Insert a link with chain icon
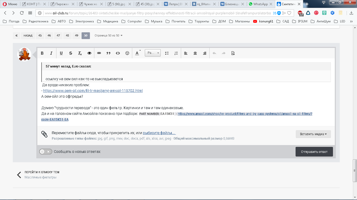This screenshot has width=357, height=200. click(99, 53)
